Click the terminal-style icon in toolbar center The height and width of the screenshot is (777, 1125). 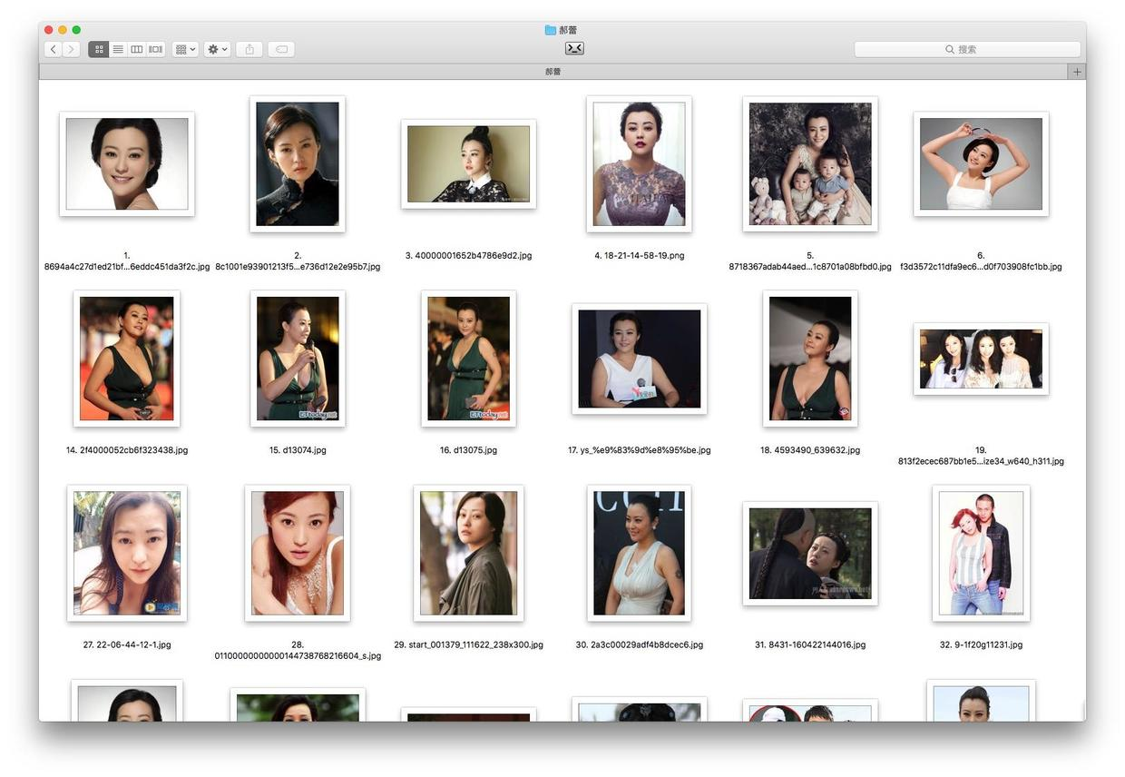574,48
